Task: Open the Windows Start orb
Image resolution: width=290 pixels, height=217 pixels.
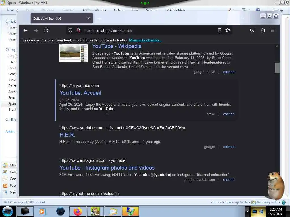Action: coord(8,211)
